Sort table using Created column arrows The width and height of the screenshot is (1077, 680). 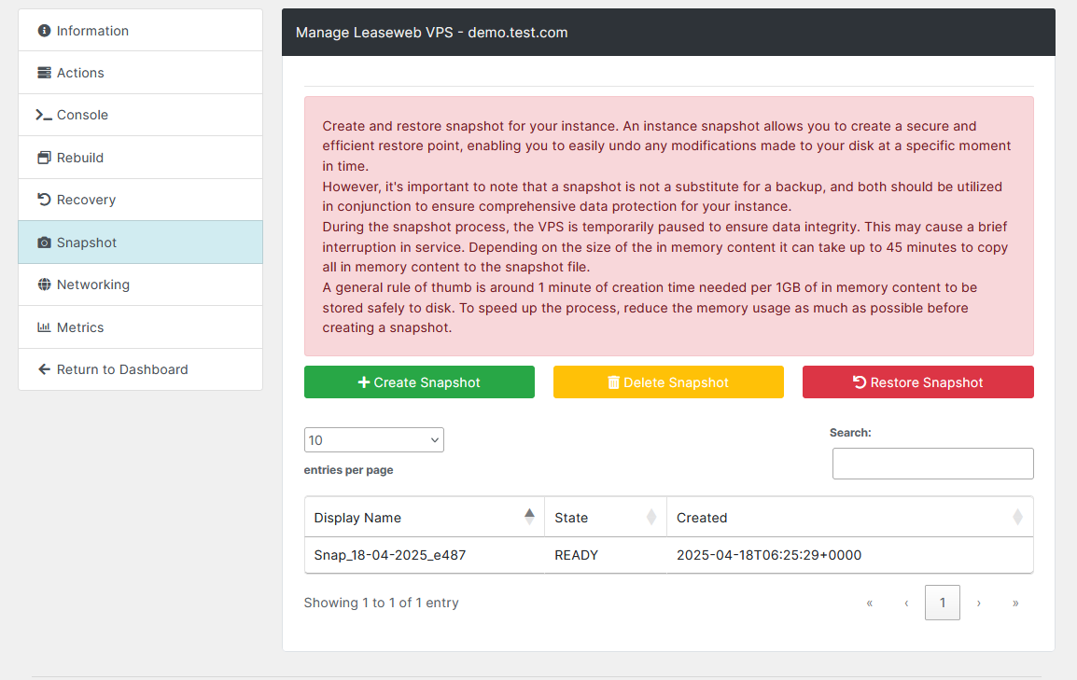click(1017, 517)
